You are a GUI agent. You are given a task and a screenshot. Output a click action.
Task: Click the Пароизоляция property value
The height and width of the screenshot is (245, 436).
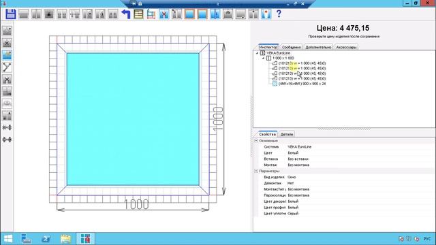(298, 195)
